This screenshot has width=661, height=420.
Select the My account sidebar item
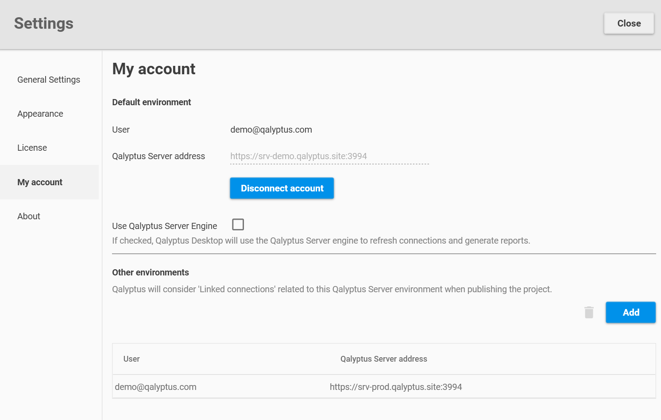(x=39, y=182)
